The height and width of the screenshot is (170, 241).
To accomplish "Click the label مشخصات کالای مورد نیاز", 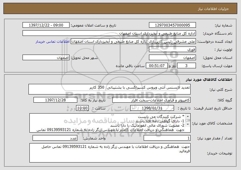I will tap(213, 123).
